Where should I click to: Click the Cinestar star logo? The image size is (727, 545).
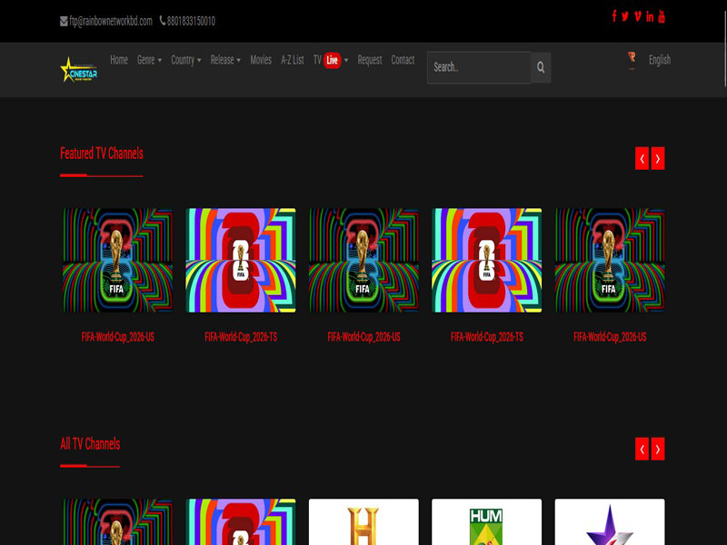79,70
